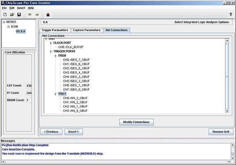Click Messages pane scroll down arrow

click(233, 158)
